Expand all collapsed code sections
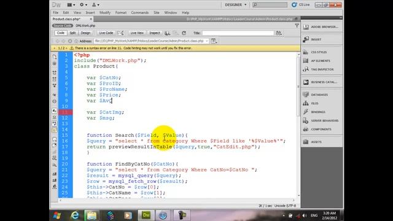Screen dimensions: 393x221 tap(55, 85)
